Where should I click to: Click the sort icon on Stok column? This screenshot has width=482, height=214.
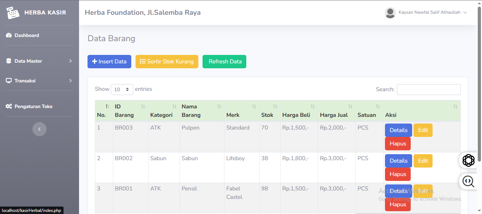pos(275,107)
